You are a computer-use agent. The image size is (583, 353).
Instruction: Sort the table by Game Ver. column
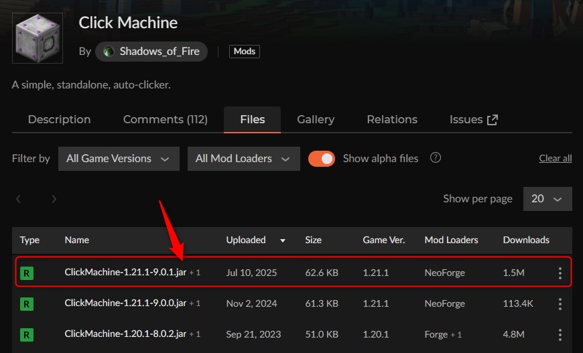pos(384,240)
